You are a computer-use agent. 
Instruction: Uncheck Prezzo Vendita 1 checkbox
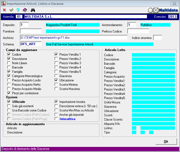click(x=56, y=54)
